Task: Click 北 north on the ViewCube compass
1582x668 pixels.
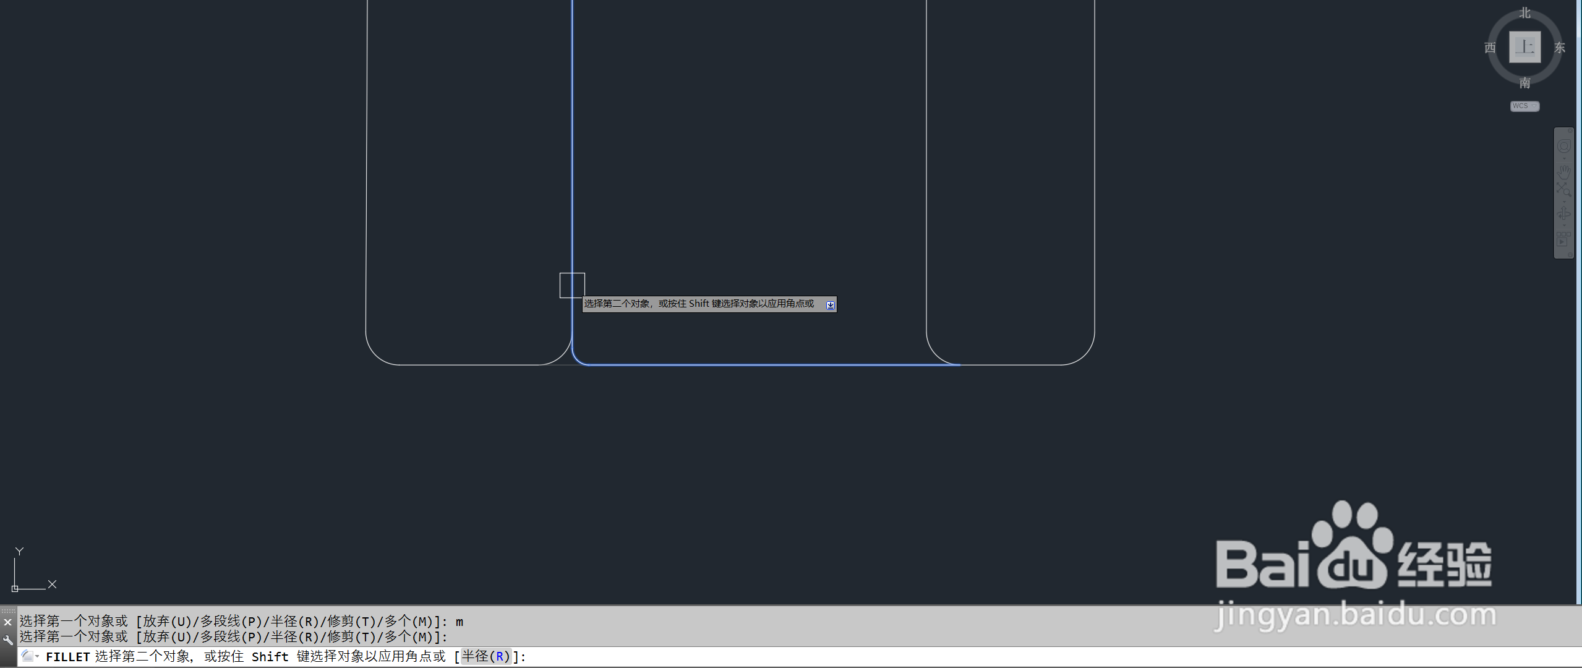Action: point(1525,13)
